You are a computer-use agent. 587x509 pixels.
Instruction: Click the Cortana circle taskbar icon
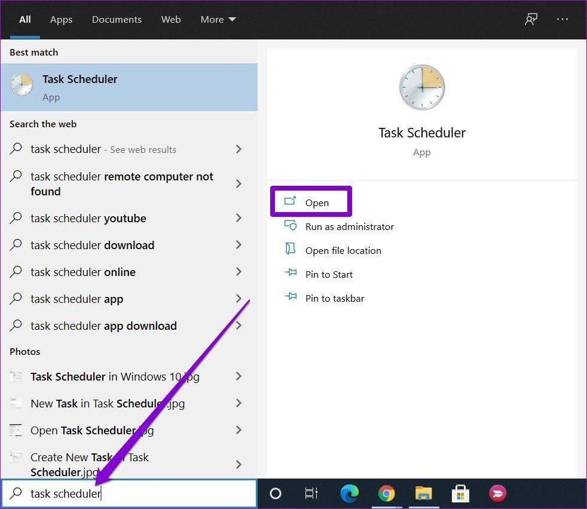(276, 493)
